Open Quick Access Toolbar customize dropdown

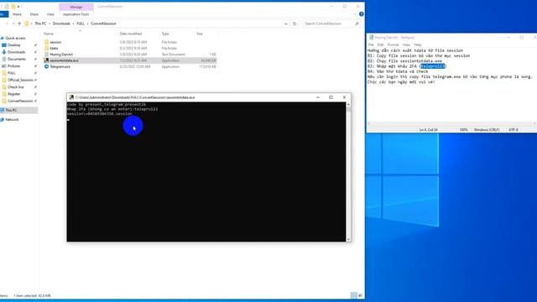18,7
